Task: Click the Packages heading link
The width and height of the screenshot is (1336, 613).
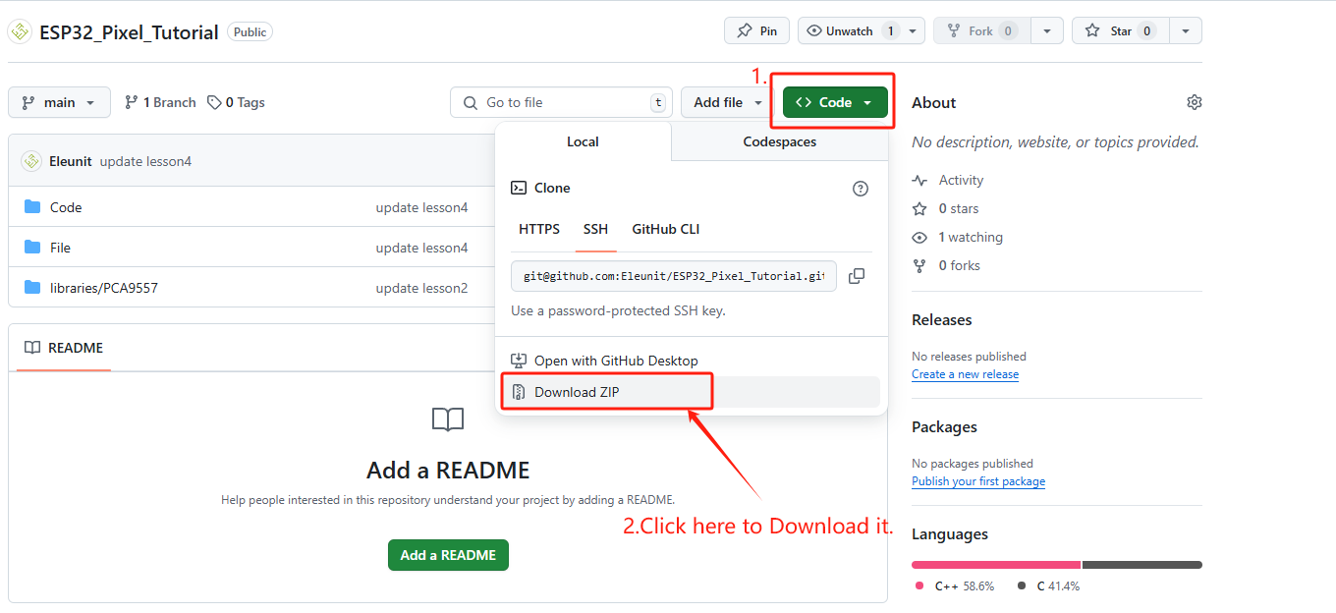Action: point(944,427)
